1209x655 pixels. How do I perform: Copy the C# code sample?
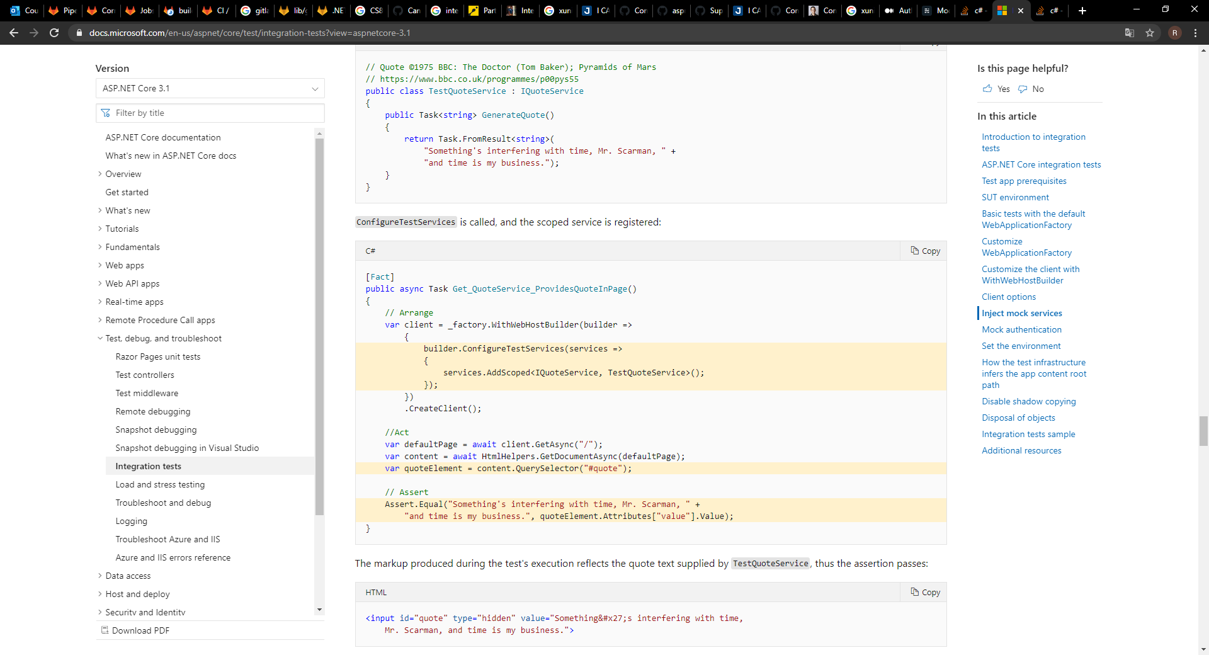coord(925,251)
